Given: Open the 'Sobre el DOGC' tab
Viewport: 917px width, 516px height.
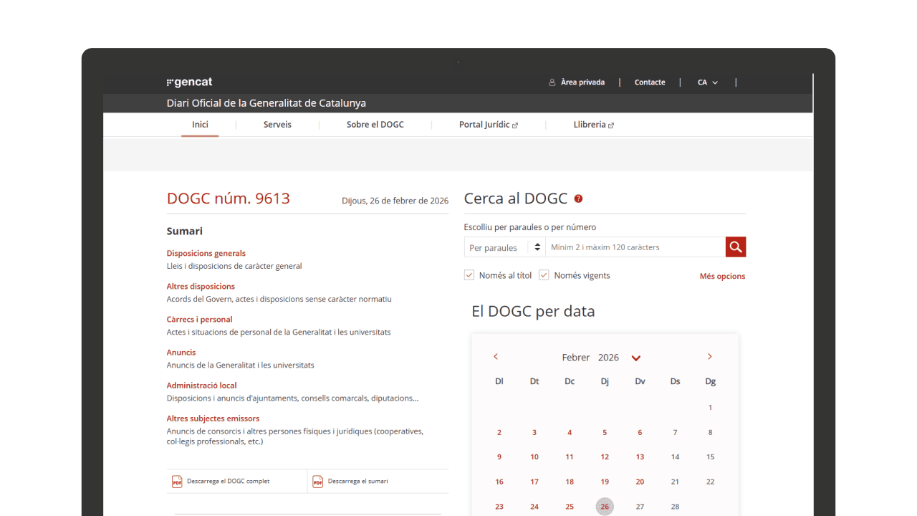Looking at the screenshot, I should click(x=375, y=125).
